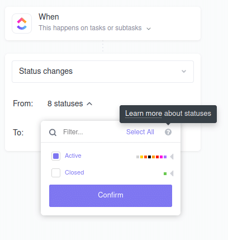This screenshot has height=240, width=228.
Task: Open Learn more link in tooltip
Action: [143, 114]
